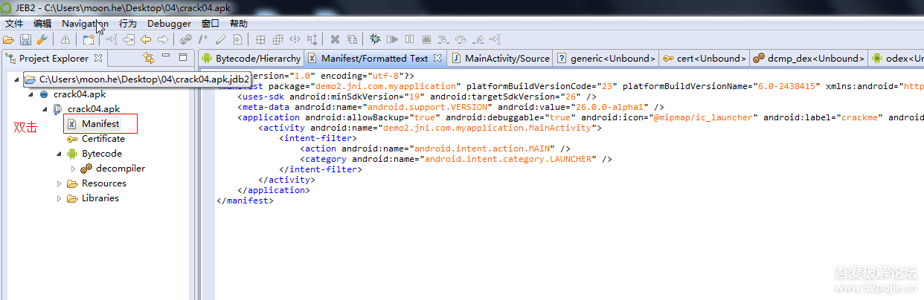924x300 pixels.
Task: Switch to the generic<Unbound> tab
Action: pos(606,58)
